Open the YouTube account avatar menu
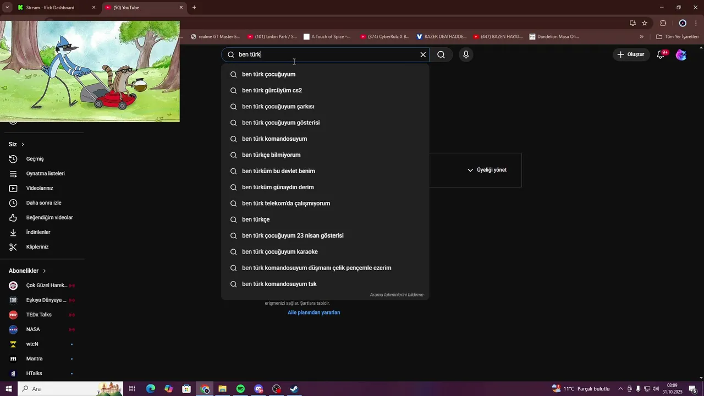The height and width of the screenshot is (396, 704). pos(681,54)
